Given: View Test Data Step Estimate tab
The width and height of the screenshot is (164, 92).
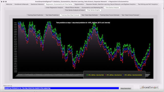Looking at the screenshot, I should [x=90, y=15].
